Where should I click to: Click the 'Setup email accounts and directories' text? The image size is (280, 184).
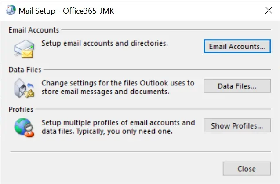click(105, 44)
